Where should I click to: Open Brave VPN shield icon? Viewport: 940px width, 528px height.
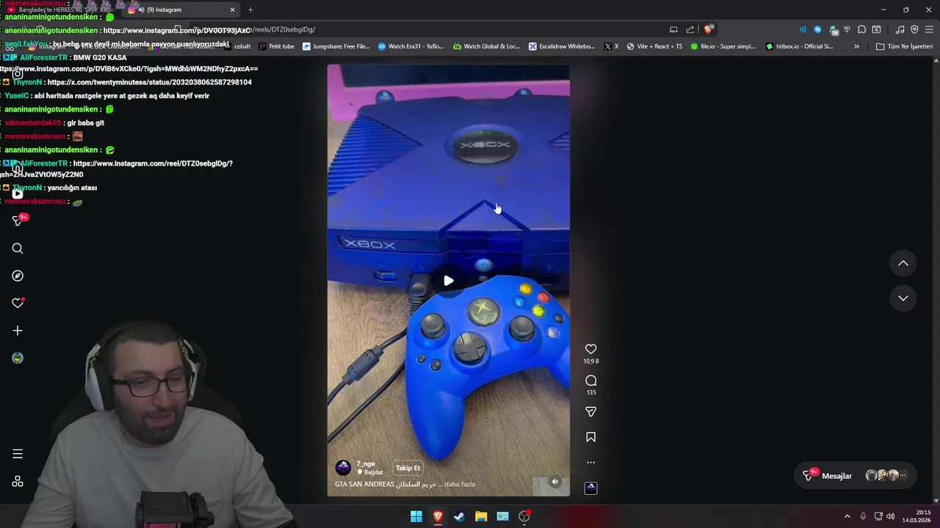point(914,29)
